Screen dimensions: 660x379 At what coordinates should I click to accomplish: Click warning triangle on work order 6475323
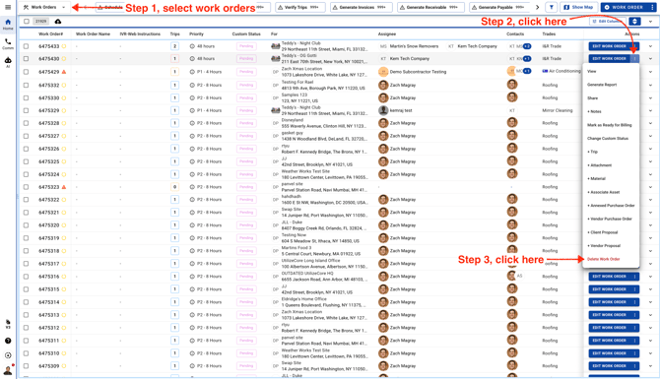coord(64,187)
